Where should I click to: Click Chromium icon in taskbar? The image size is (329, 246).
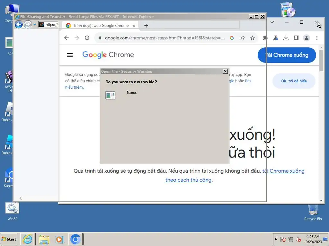point(75,239)
